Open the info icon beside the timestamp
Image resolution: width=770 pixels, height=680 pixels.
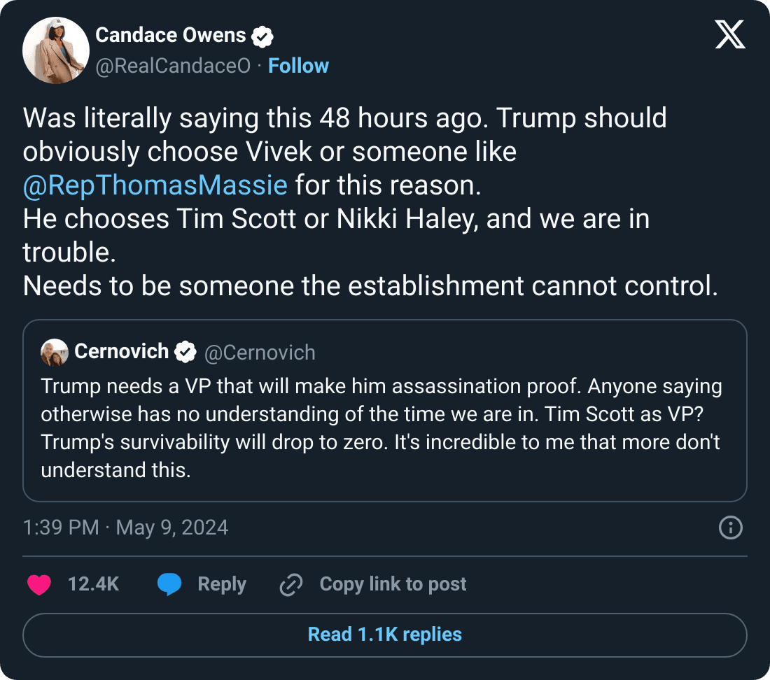pyautogui.click(x=730, y=528)
